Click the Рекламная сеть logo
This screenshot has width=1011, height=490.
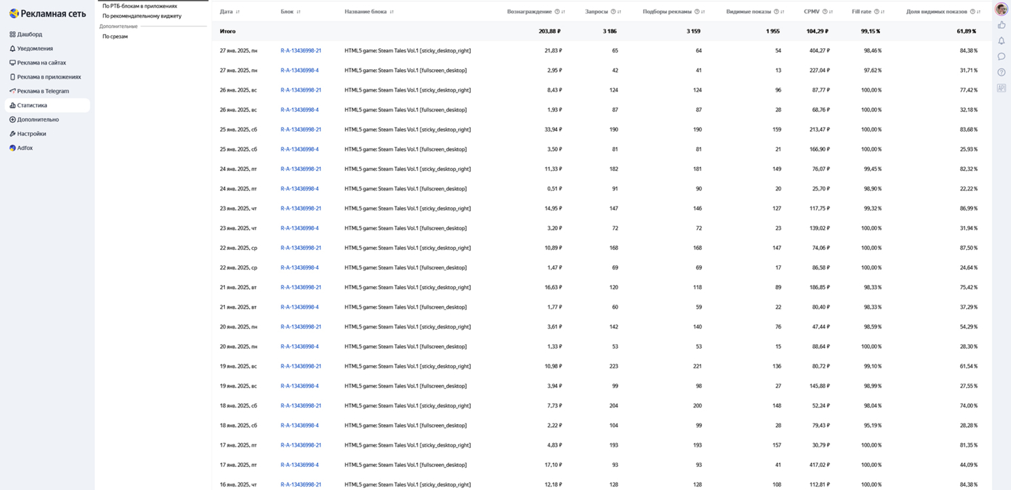[x=48, y=14]
